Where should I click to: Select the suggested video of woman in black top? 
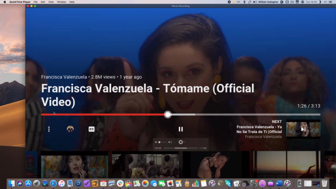tap(216, 165)
